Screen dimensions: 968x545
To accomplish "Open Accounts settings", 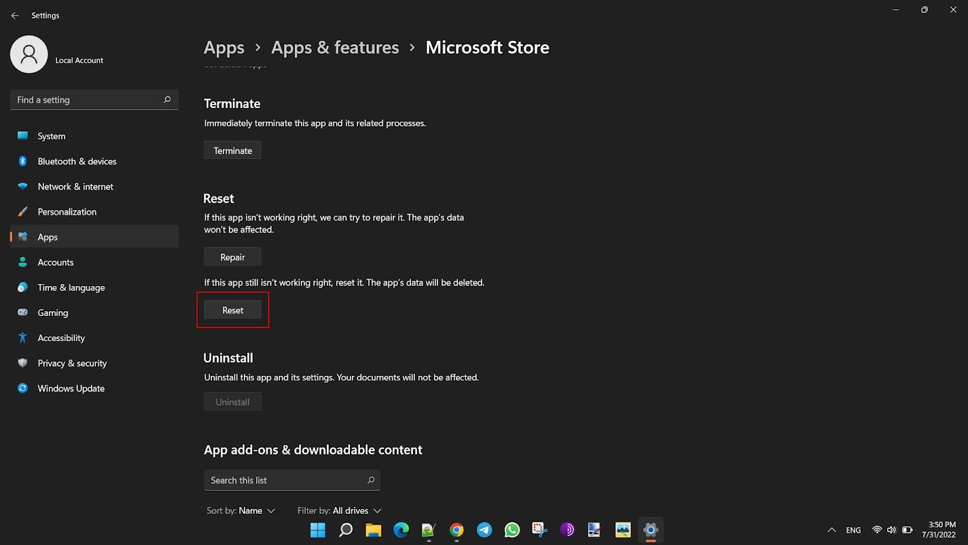I will coord(94,262).
